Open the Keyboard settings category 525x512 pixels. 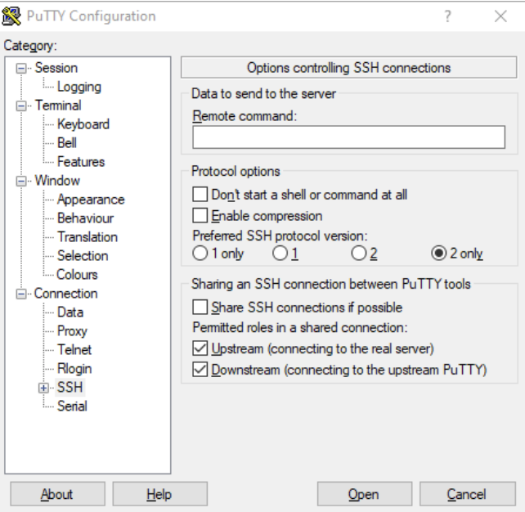(83, 124)
